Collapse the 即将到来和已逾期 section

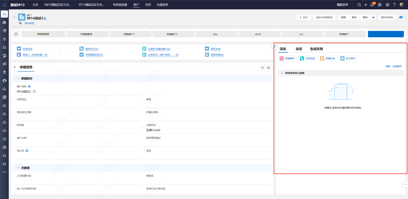[282, 73]
